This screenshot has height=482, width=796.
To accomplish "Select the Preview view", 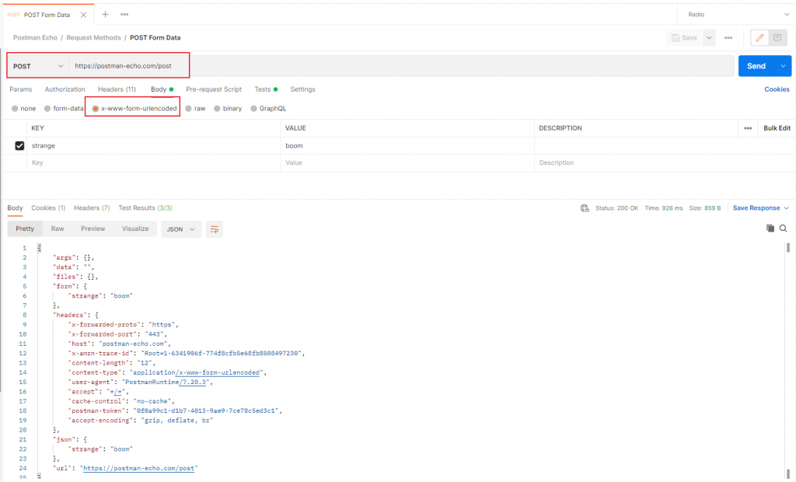I will [x=93, y=229].
